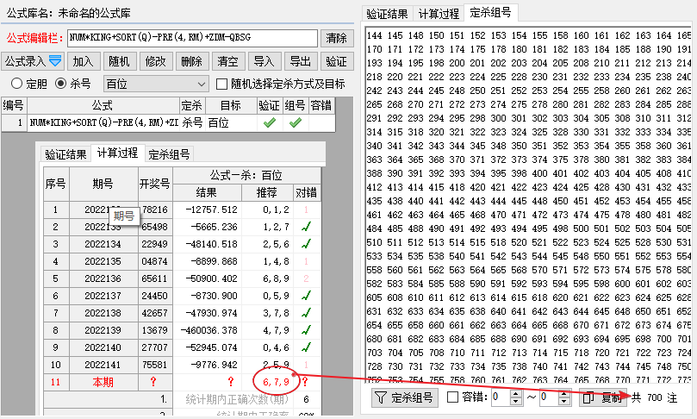Select row with period 2022134
The height and width of the screenshot is (419, 697).
182,244
